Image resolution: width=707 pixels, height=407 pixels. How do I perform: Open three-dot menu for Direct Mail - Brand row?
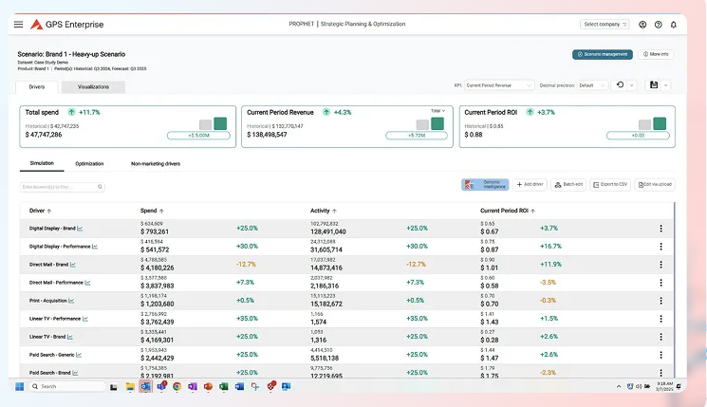pos(660,265)
